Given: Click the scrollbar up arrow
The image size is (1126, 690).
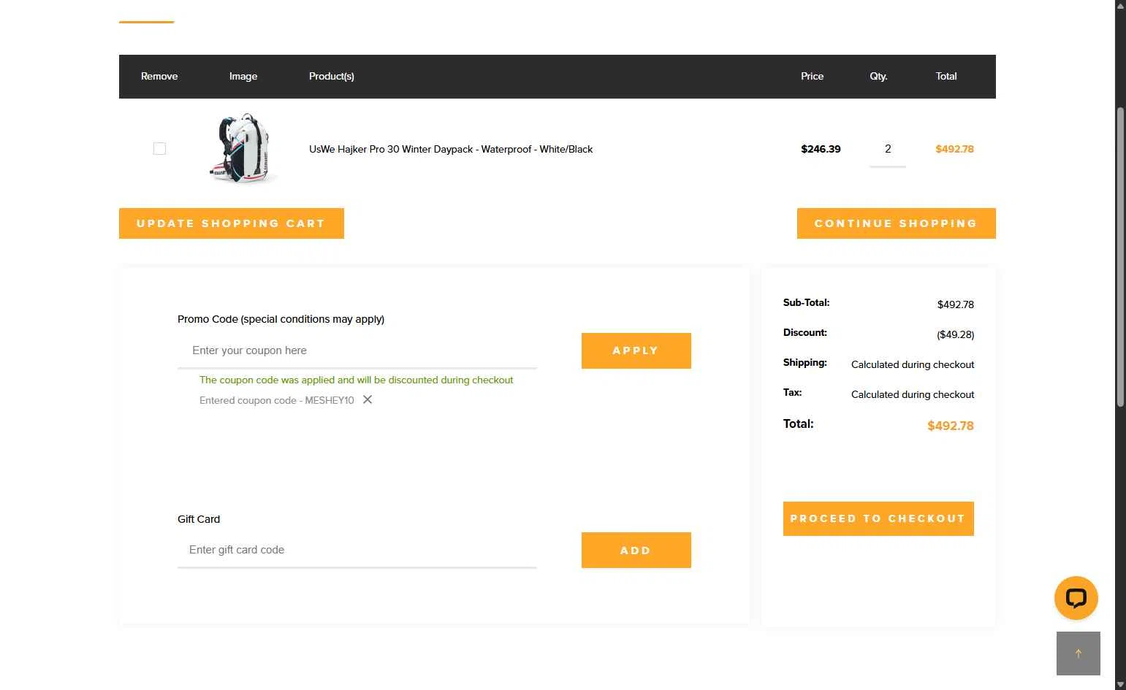Looking at the screenshot, I should [1120, 6].
